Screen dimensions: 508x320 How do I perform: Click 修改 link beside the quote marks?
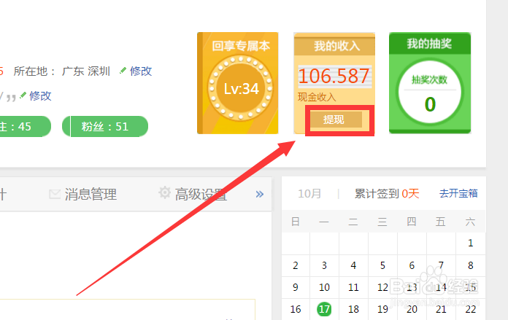pyautogui.click(x=40, y=95)
